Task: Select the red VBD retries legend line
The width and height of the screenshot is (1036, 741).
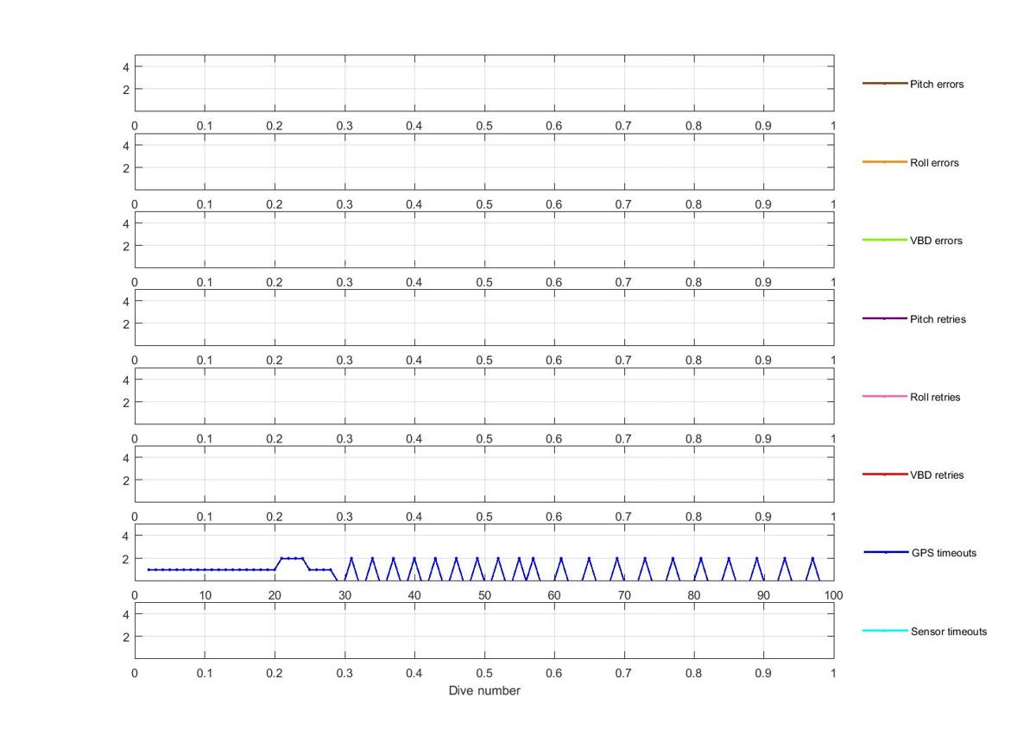Action: 885,474
